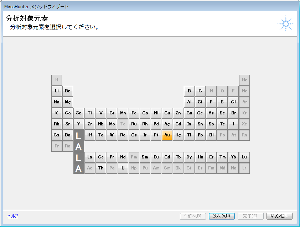Toggle magnesium (Mg) element
Viewport: 300px width, 227px height.
(68, 102)
